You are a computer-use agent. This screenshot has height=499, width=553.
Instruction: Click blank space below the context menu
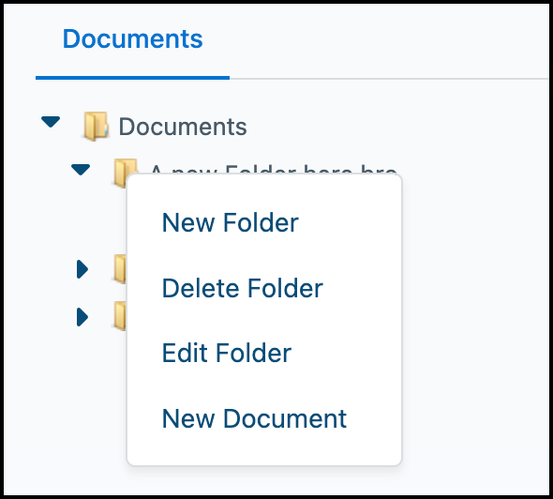tap(264, 480)
